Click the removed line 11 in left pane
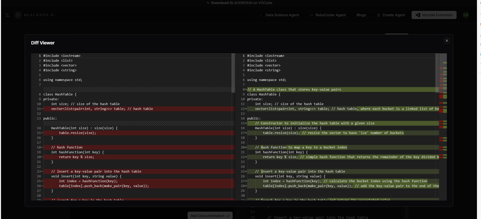 (x=102, y=109)
